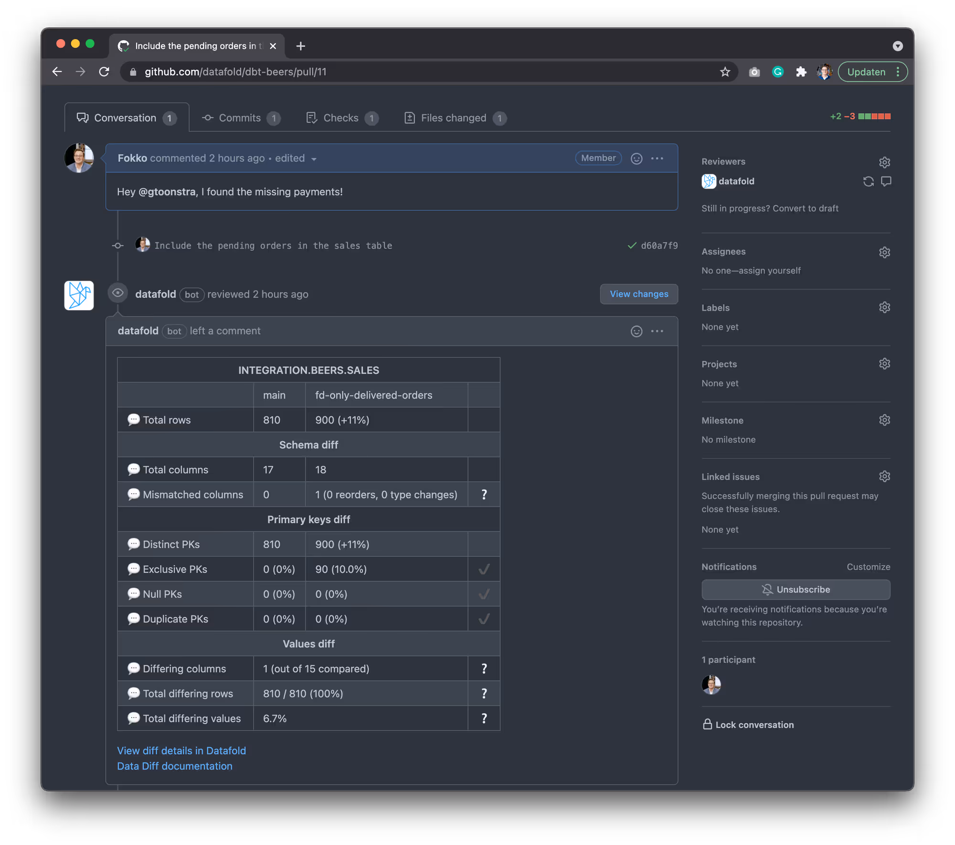Click the datafold bot avatar logo
Screen dimensions: 955x845
click(x=79, y=295)
